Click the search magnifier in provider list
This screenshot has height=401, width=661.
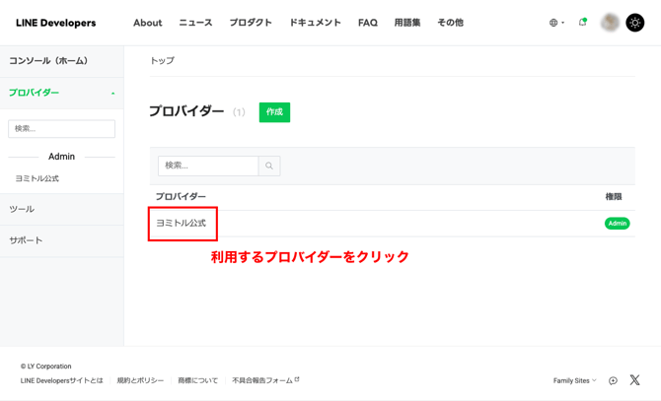coord(269,166)
